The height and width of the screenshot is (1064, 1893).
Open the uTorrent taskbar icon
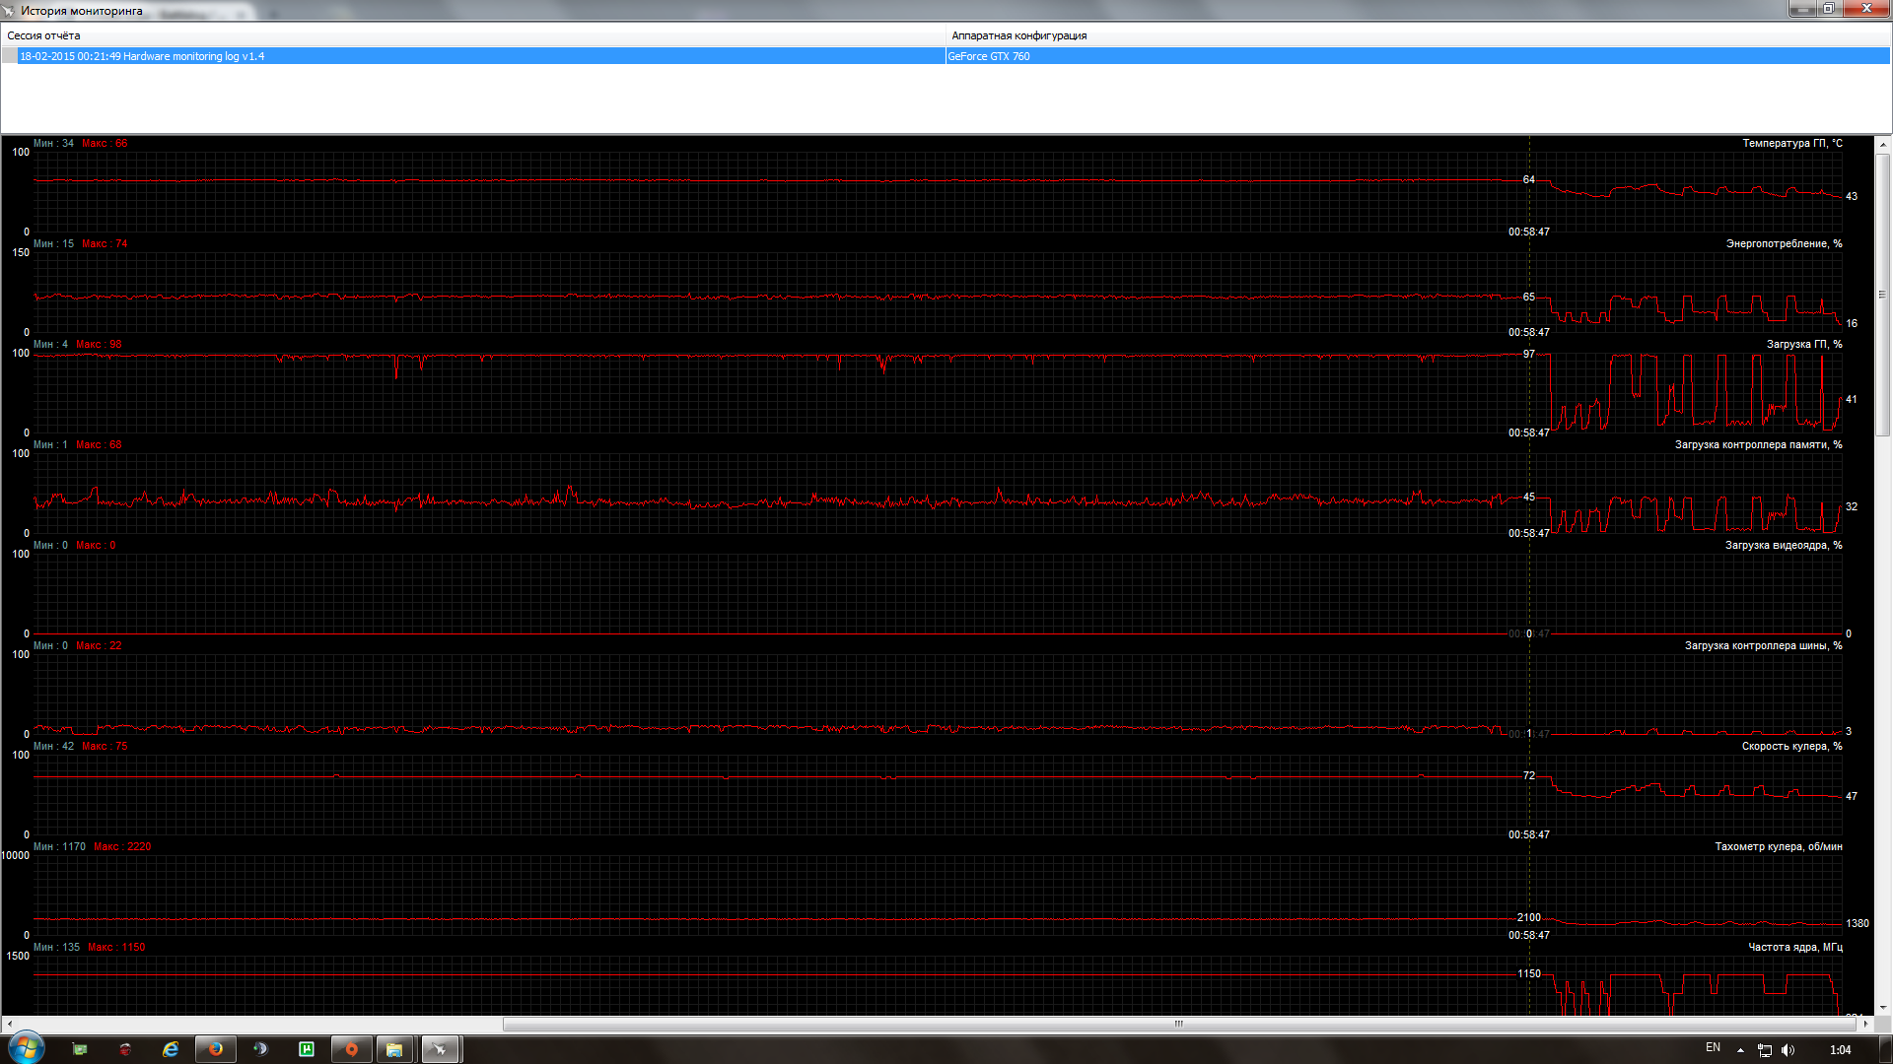307,1049
